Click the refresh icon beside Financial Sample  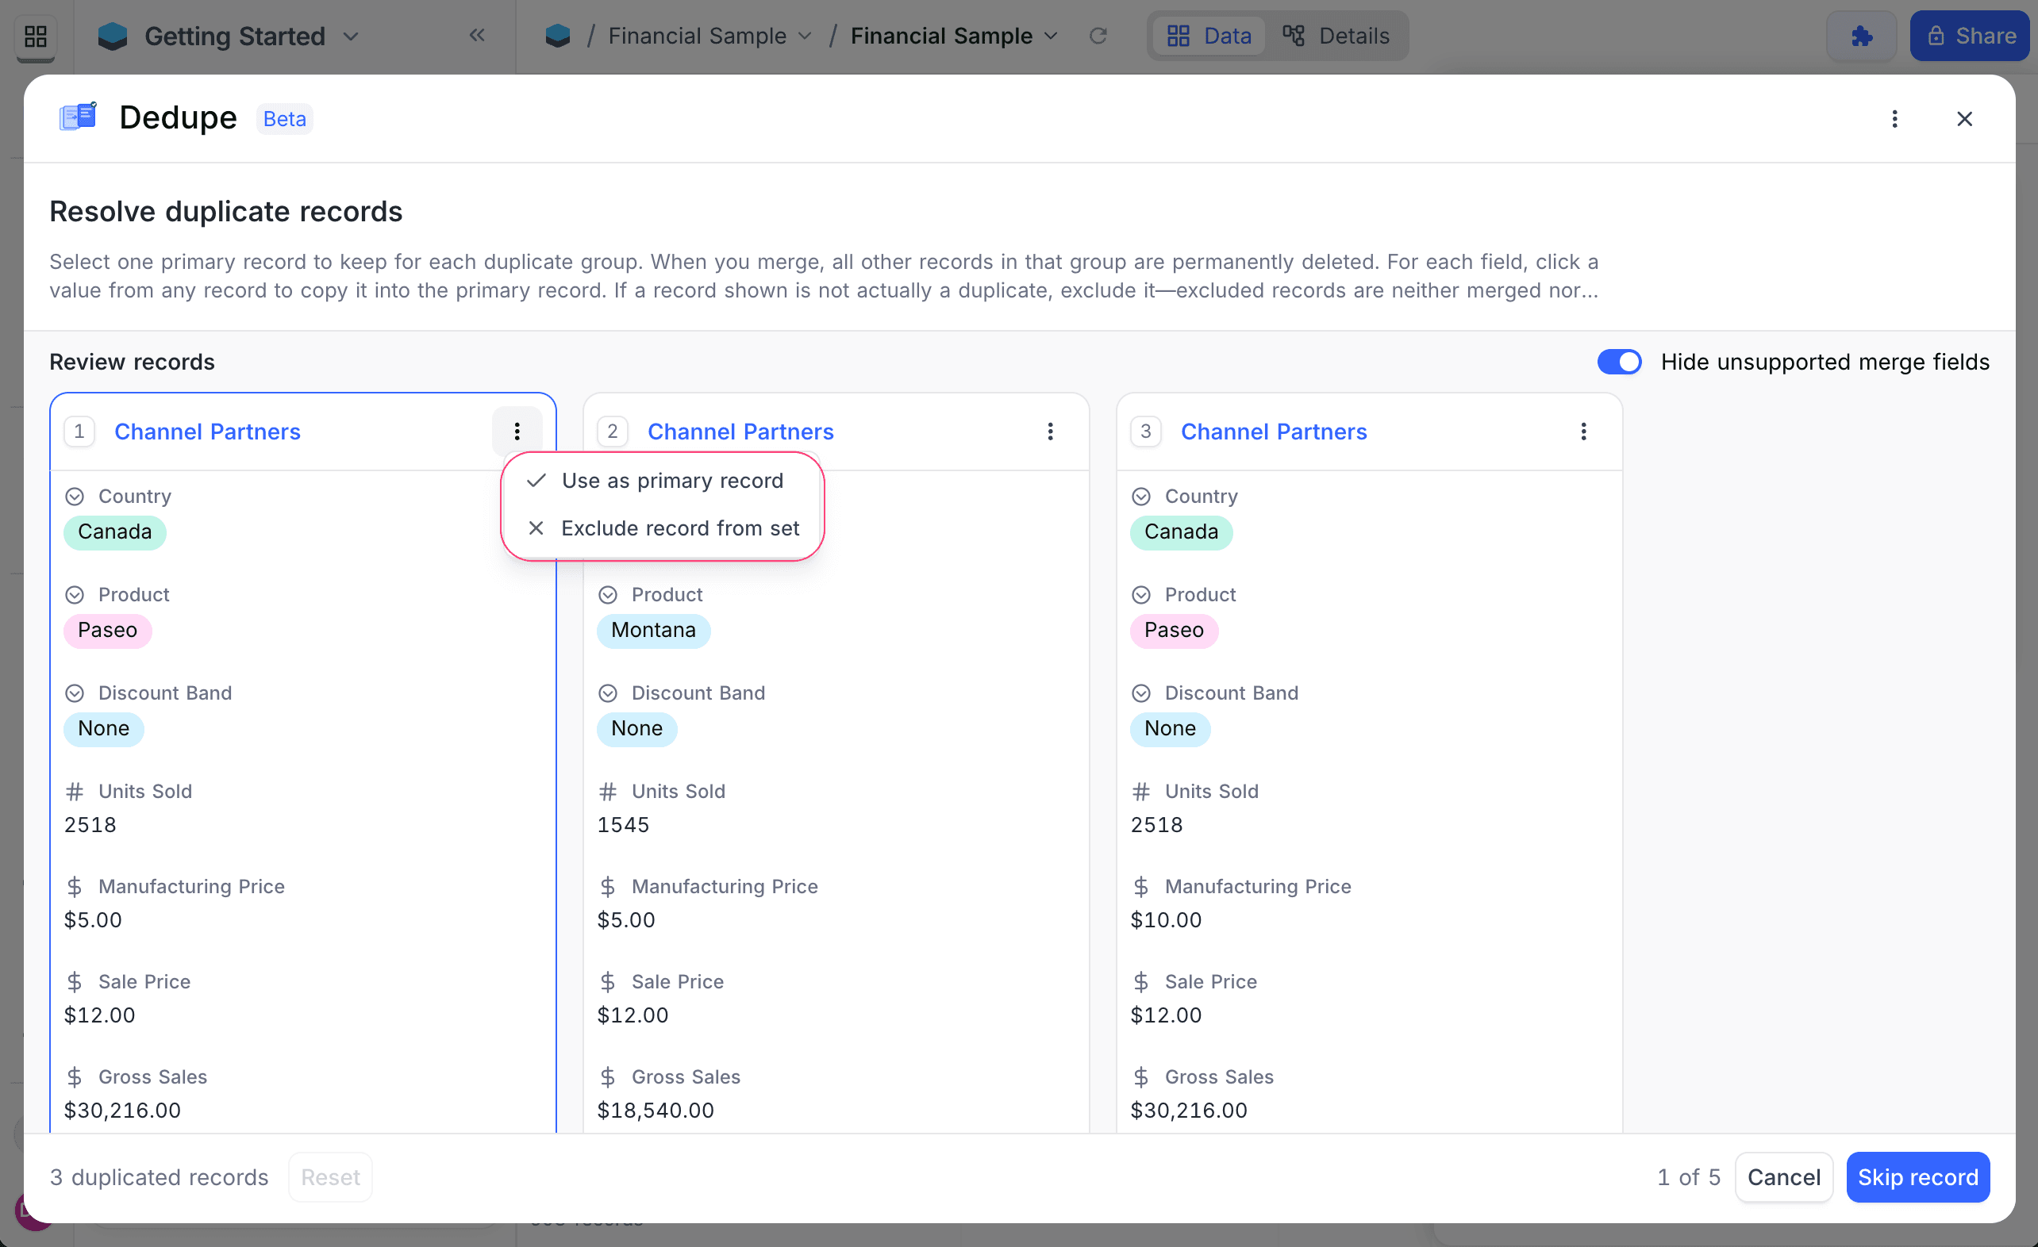tap(1098, 36)
